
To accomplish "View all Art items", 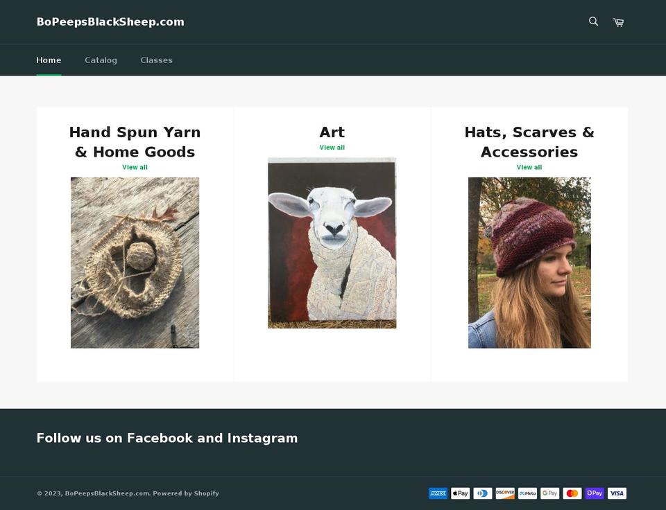I will (332, 147).
